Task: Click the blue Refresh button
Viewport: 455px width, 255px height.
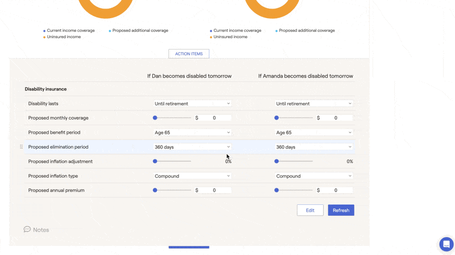Action: tap(341, 210)
